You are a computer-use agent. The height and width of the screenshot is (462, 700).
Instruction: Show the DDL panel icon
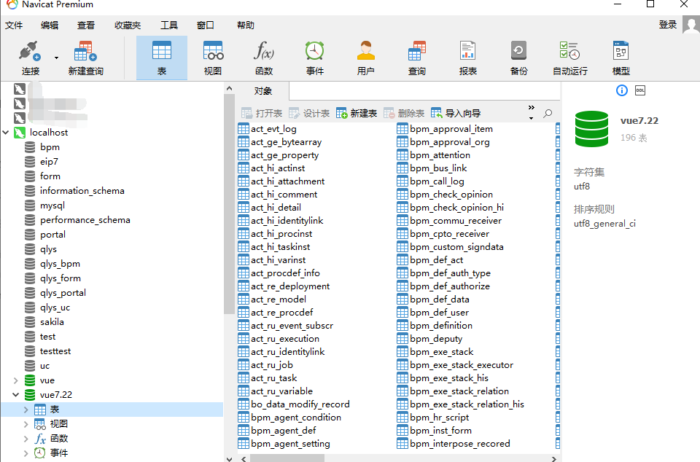point(640,90)
